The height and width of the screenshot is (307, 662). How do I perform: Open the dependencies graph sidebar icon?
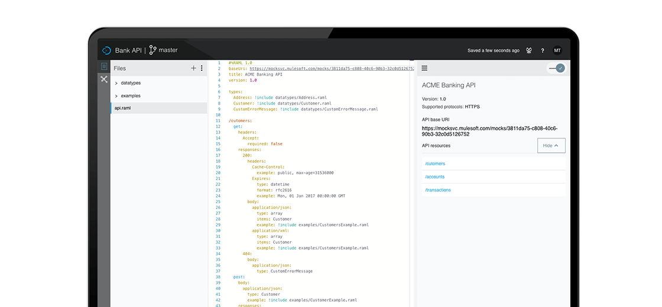104,79
